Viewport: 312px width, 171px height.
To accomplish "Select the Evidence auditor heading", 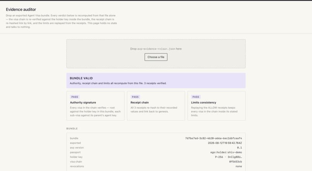I will coord(21,9).
